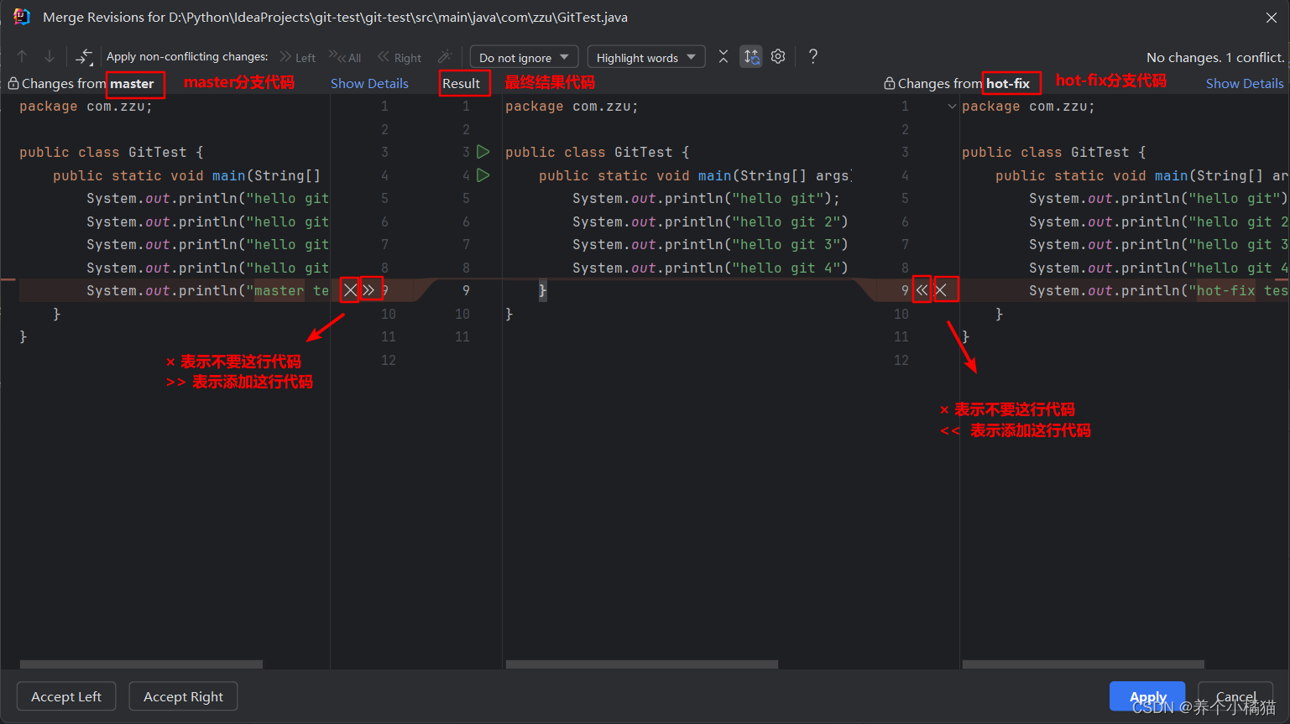The image size is (1290, 724).
Task: Click master pane 'package com.zzu;' line
Action: point(86,107)
